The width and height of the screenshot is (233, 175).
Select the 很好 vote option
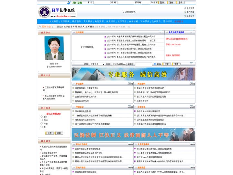pos(42,117)
